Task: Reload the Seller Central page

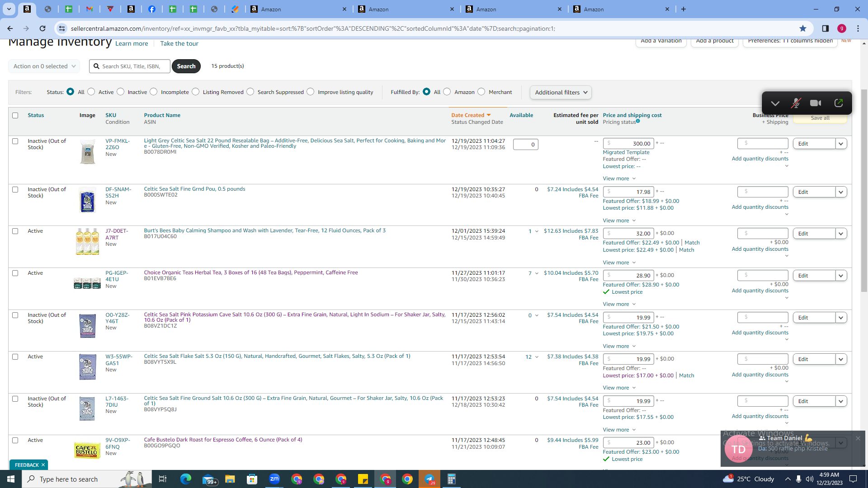Action: coord(42,28)
